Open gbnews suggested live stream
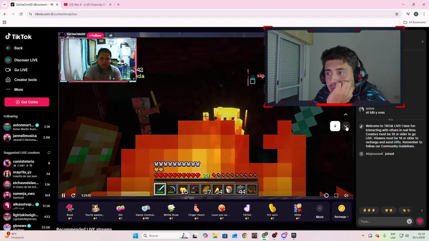The image size is (429, 241). click(27, 227)
